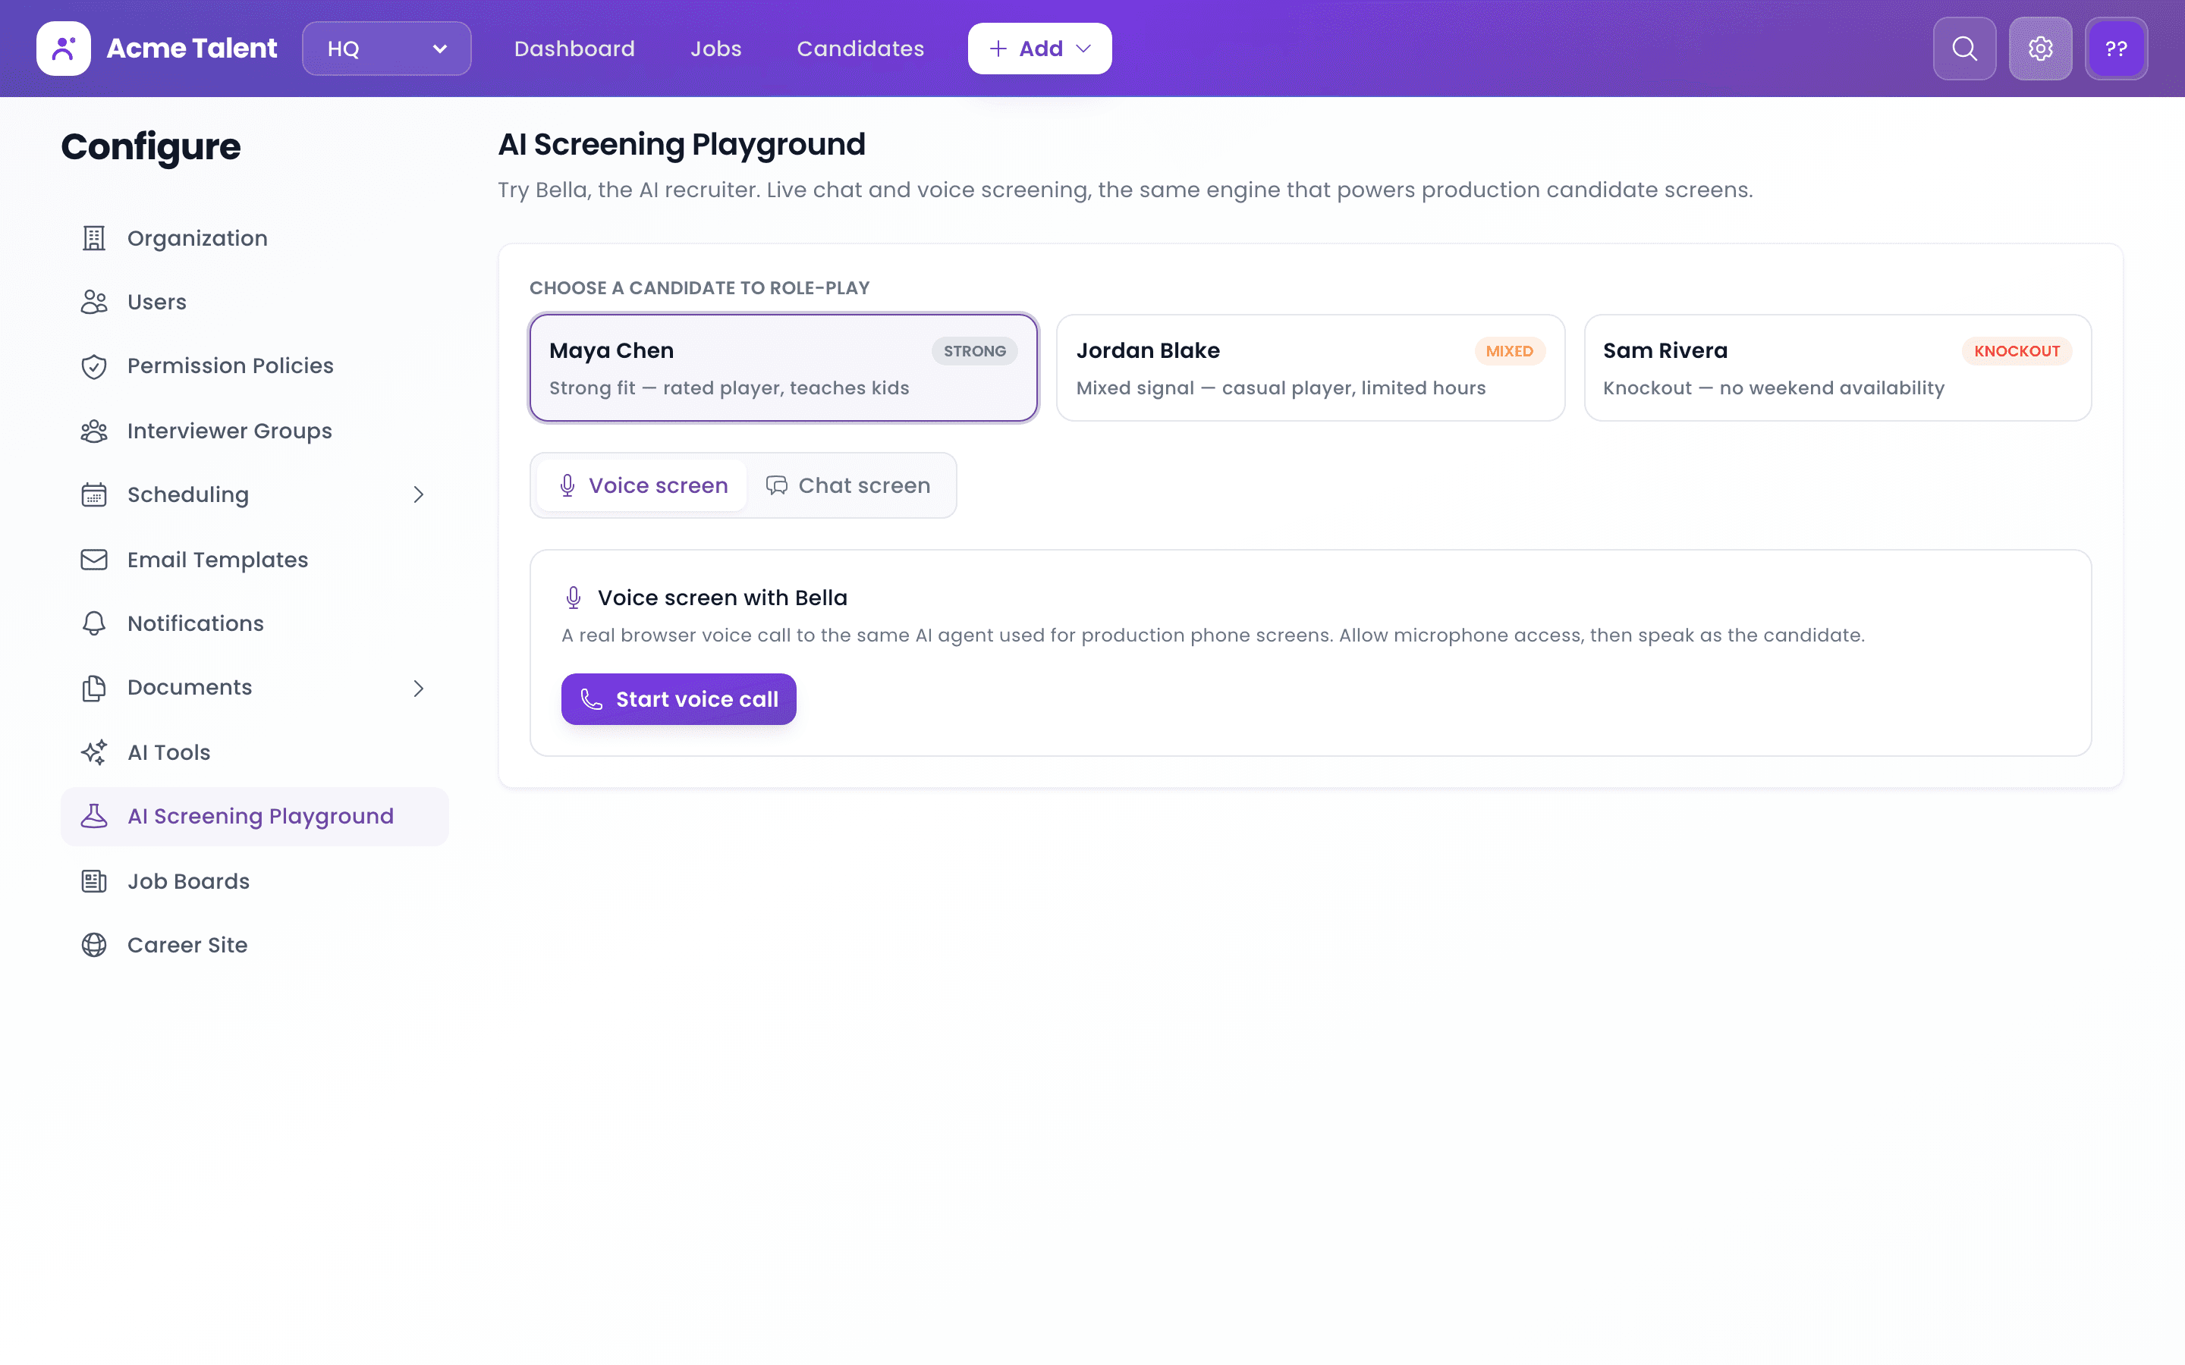
Task: Open the search magnifier icon
Action: [1963, 49]
